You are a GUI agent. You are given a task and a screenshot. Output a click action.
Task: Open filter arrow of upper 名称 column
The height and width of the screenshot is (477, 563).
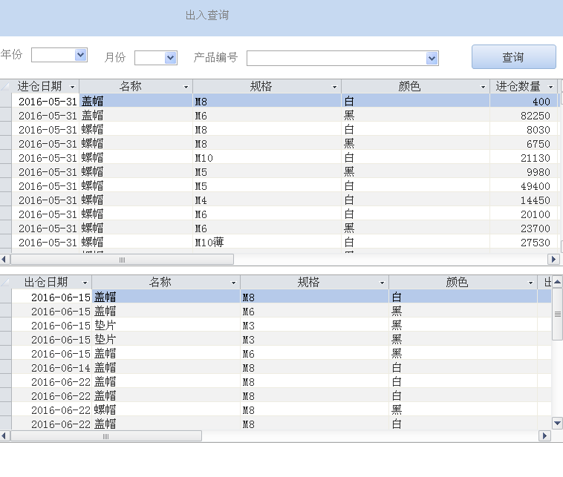(x=186, y=88)
